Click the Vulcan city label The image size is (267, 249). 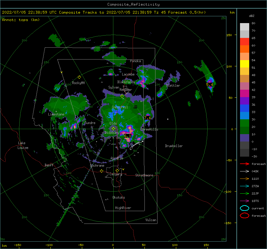pyautogui.click(x=151, y=220)
